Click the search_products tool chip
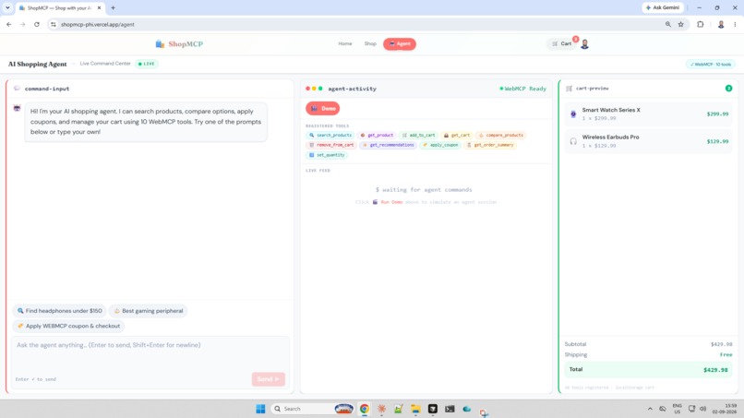The image size is (744, 418). click(330, 136)
